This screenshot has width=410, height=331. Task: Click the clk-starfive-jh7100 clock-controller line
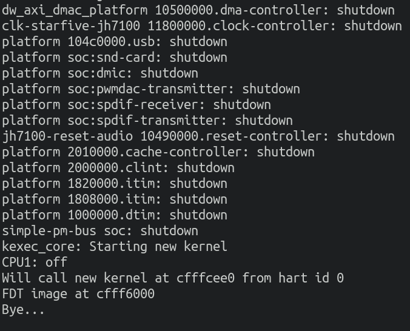[x=202, y=26]
